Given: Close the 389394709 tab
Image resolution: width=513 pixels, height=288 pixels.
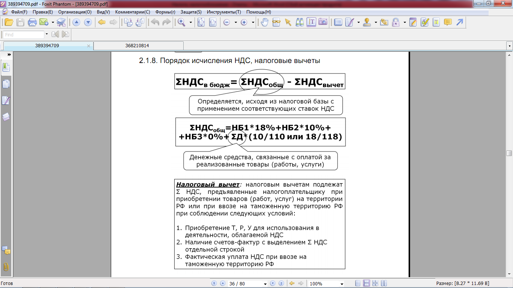Looking at the screenshot, I should coord(89,46).
